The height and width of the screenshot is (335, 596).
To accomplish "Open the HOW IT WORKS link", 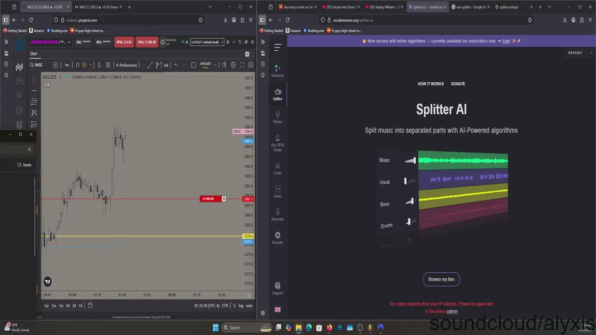I will pyautogui.click(x=431, y=84).
